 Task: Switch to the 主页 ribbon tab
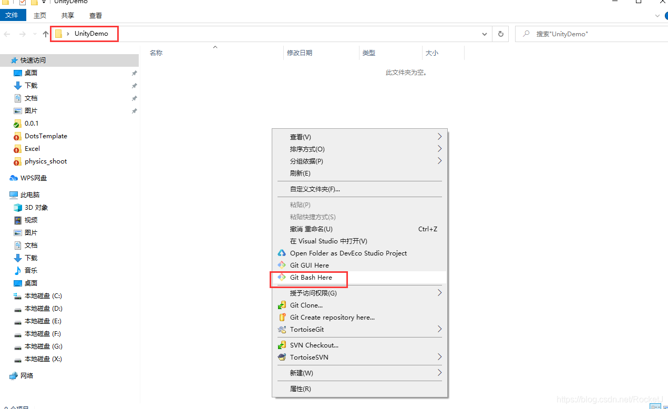[40, 16]
